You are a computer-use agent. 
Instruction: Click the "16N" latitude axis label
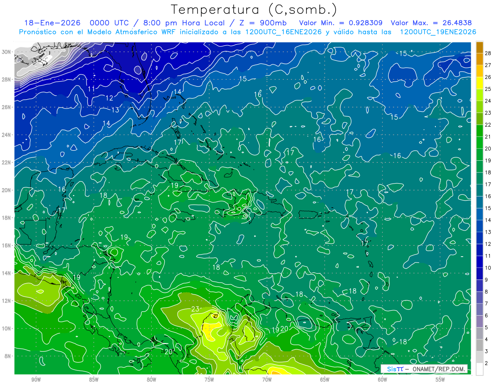point(6,245)
